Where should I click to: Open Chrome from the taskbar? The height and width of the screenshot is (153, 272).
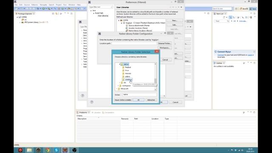tap(47, 150)
